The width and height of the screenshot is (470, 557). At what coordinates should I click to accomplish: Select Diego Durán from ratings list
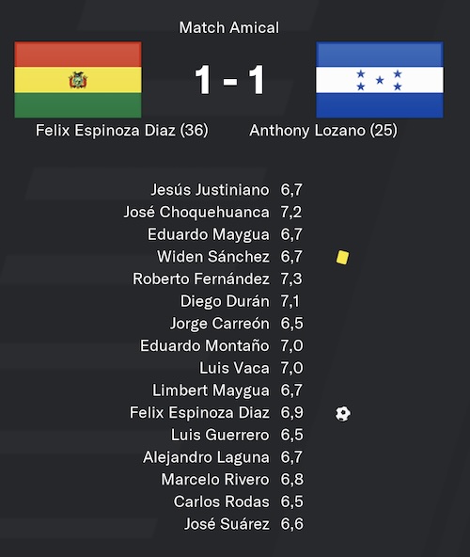point(225,301)
